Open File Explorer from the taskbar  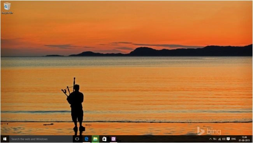(x=95, y=139)
